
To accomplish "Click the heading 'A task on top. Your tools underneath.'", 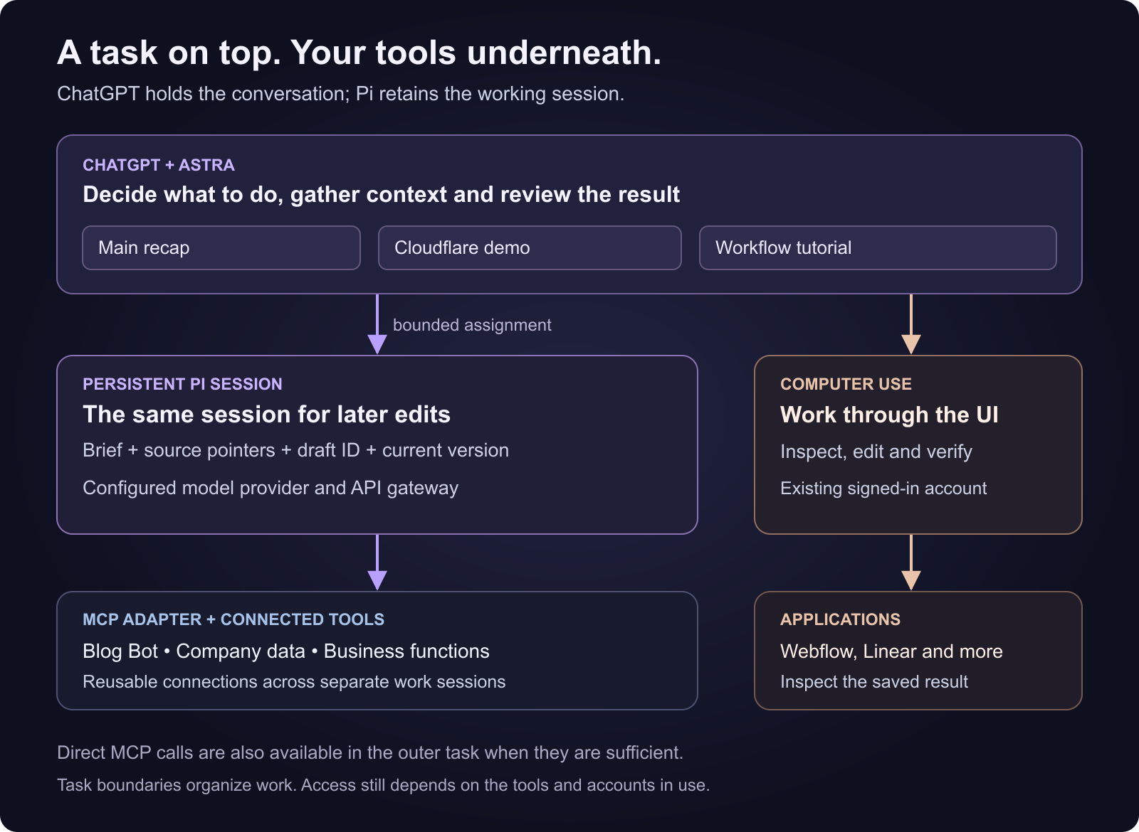I will pos(359,53).
